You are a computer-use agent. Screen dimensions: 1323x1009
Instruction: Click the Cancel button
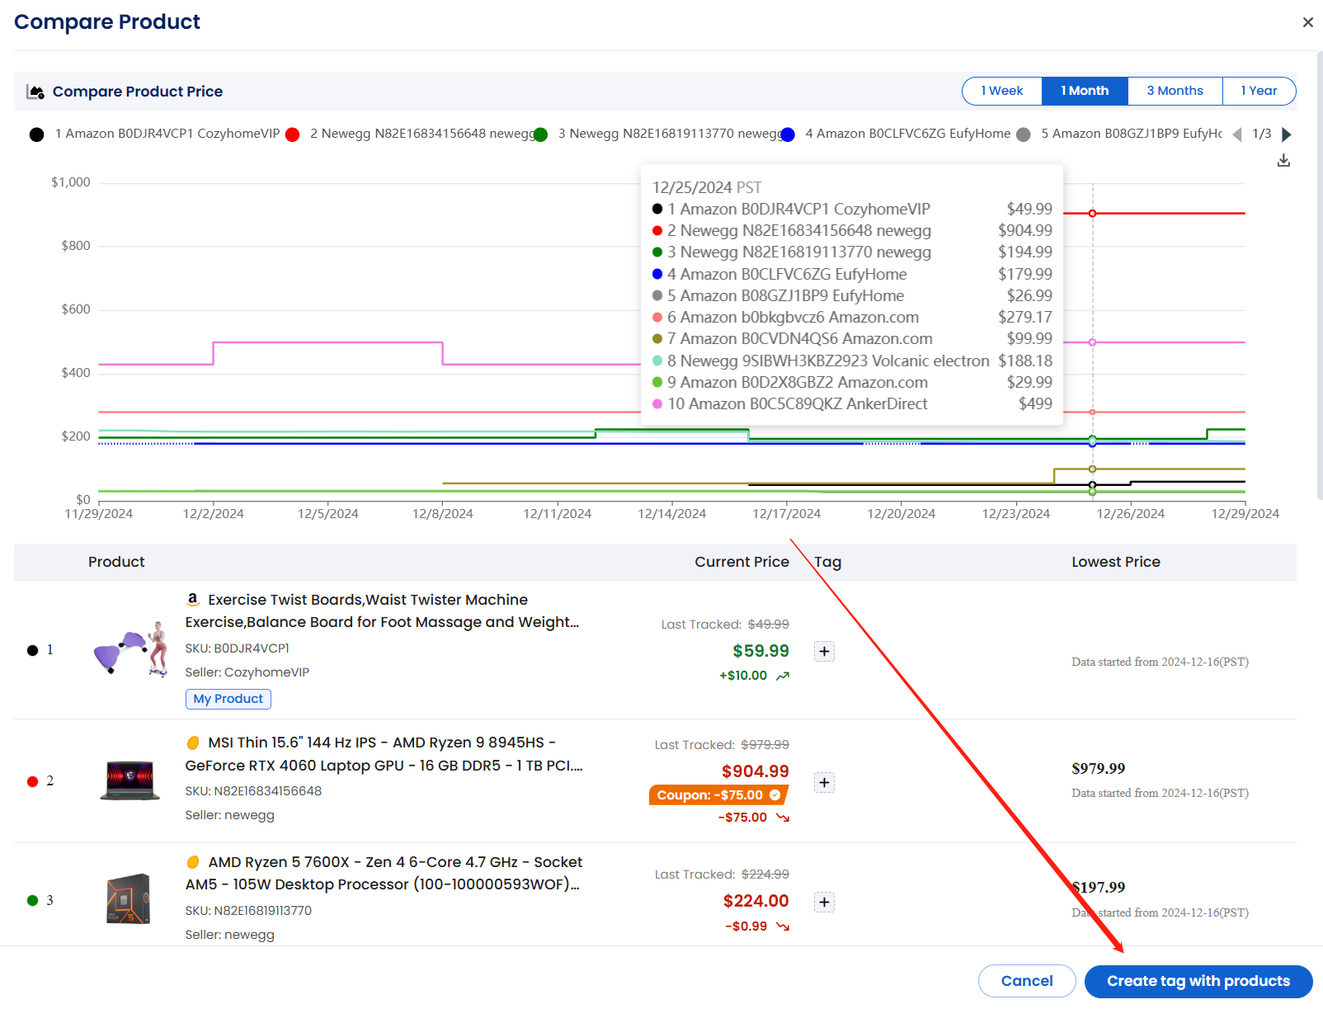click(x=1027, y=981)
